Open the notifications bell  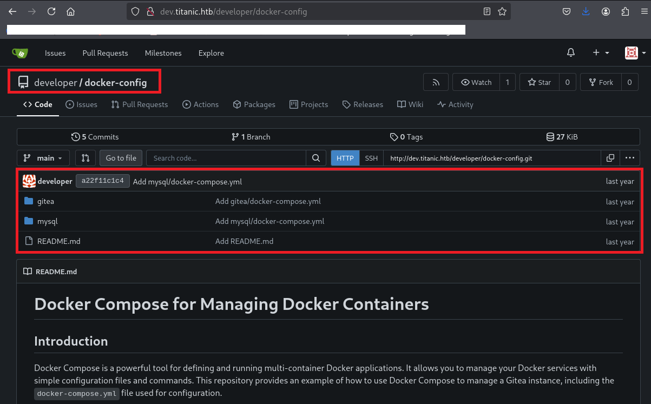(570, 52)
